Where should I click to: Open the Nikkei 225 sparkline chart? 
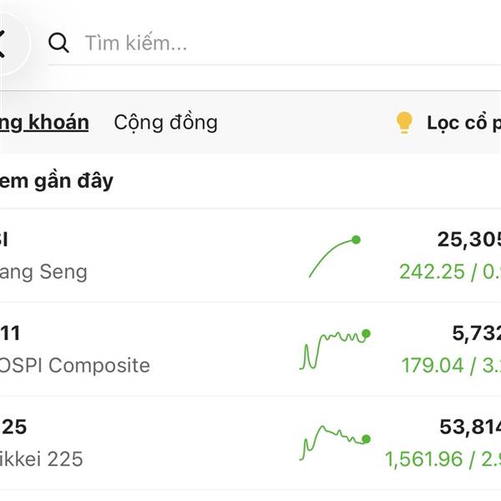pyautogui.click(x=334, y=443)
